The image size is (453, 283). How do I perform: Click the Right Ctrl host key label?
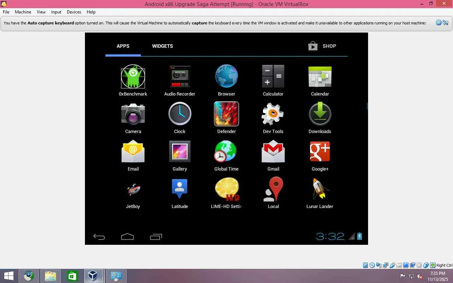(444, 265)
